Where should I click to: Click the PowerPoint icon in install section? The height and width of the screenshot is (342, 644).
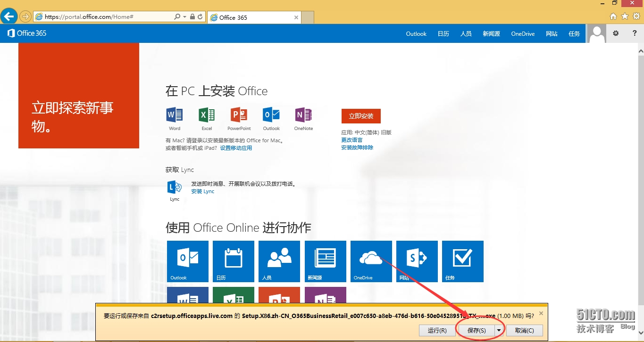(x=239, y=115)
